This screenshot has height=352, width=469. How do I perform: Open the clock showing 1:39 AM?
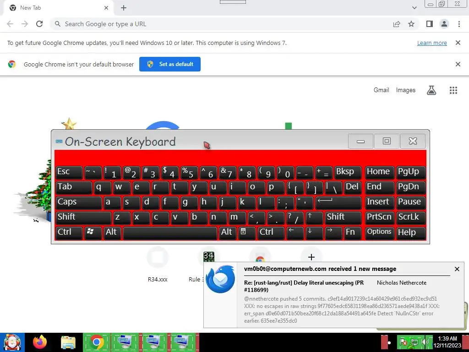447,342
